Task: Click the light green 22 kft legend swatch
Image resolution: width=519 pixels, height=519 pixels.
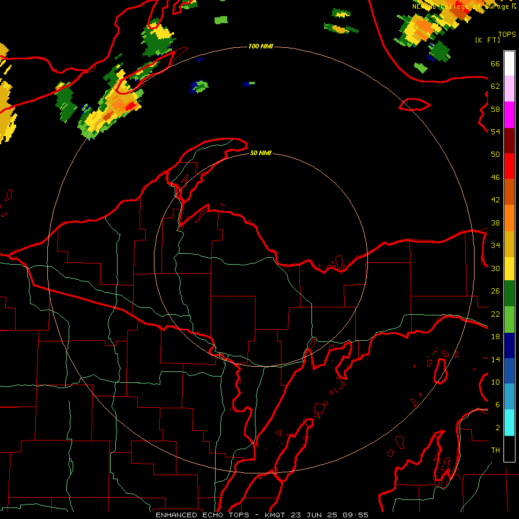Action: click(509, 319)
